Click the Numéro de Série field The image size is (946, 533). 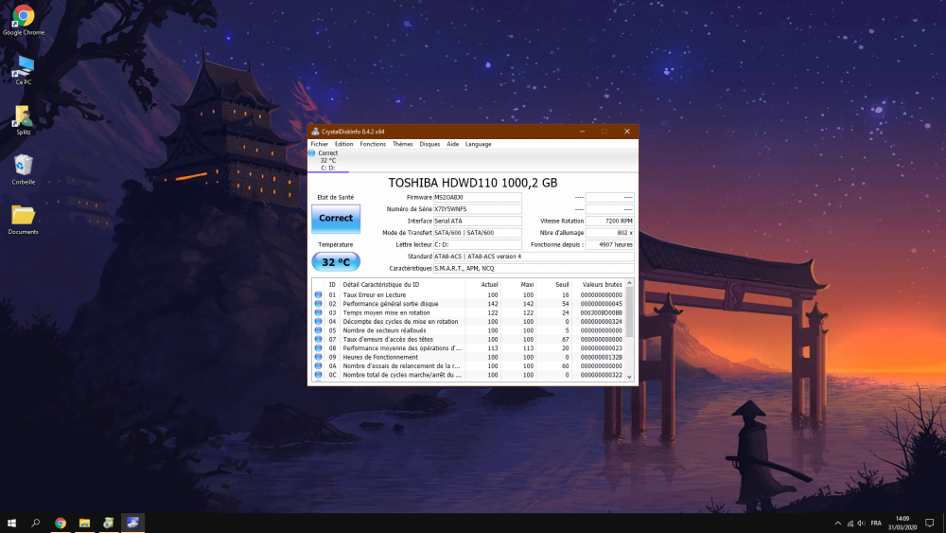[477, 209]
